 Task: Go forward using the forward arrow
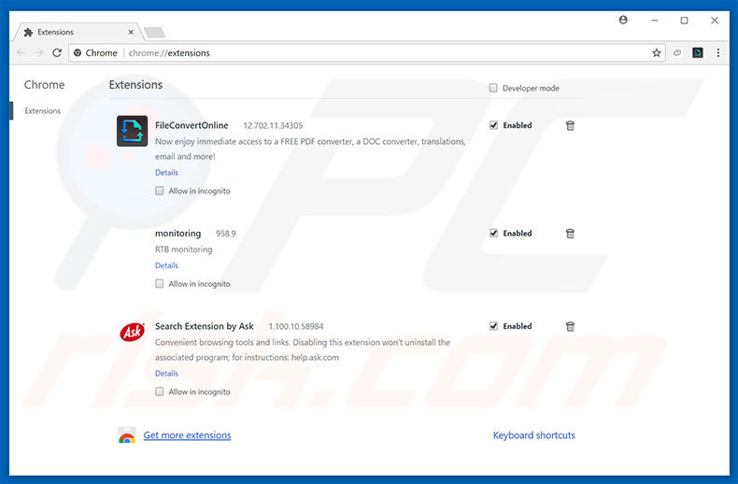pos(39,52)
